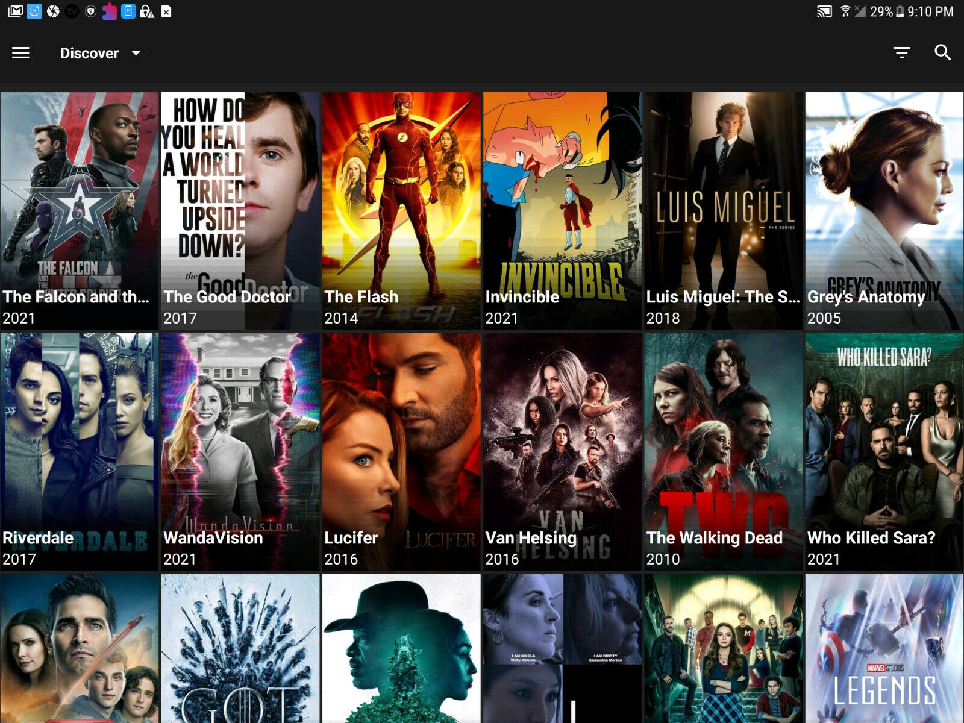Open The Falcon and the Winter Soldier poster

click(80, 210)
